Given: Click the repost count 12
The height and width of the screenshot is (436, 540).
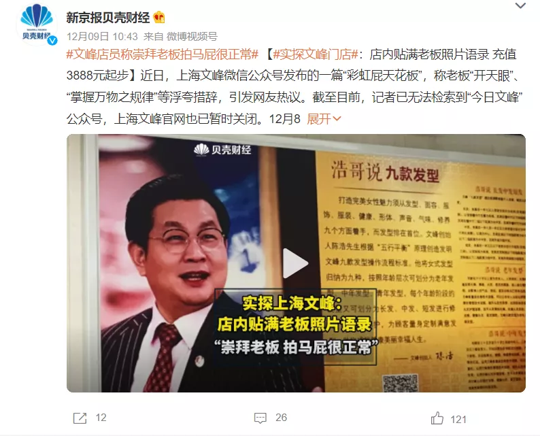Looking at the screenshot, I should pyautogui.click(x=101, y=418).
